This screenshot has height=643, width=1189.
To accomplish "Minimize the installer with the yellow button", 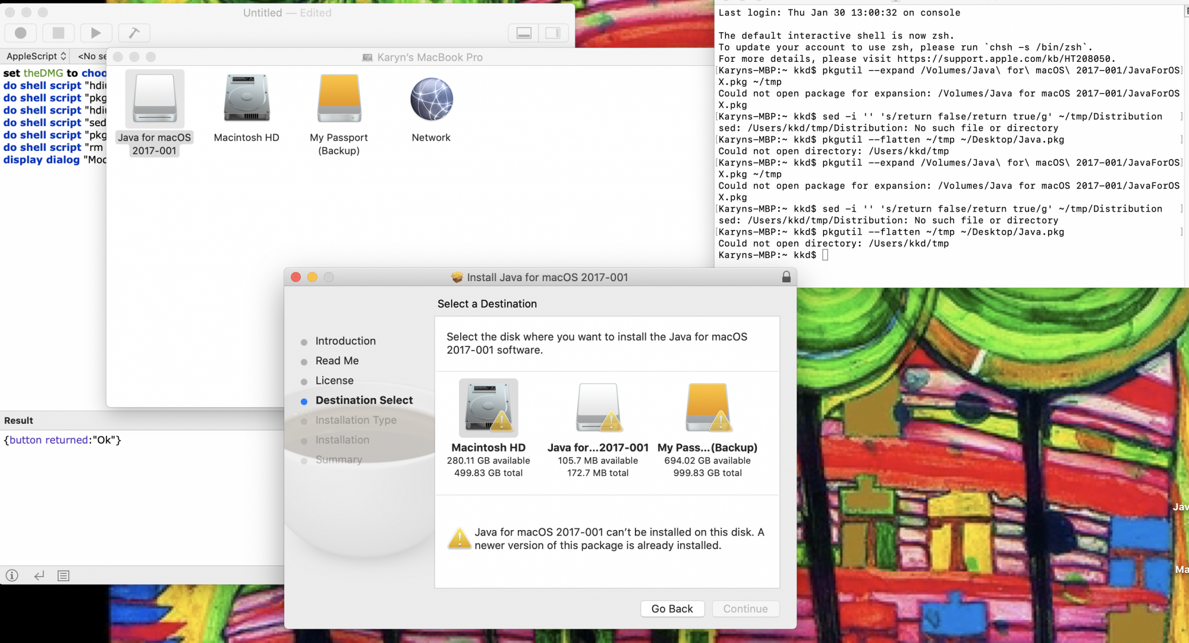I will [x=312, y=277].
